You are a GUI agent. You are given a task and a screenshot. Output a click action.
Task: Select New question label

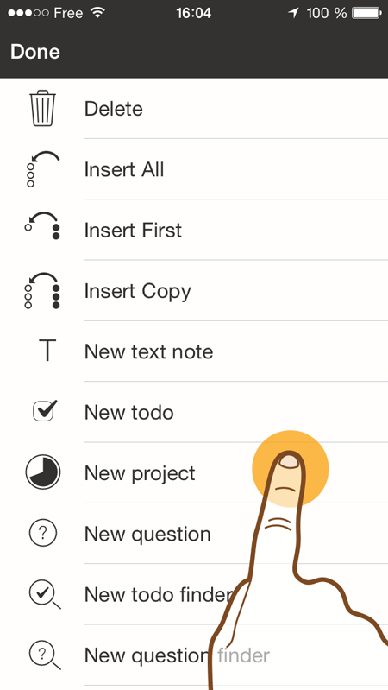147,535
